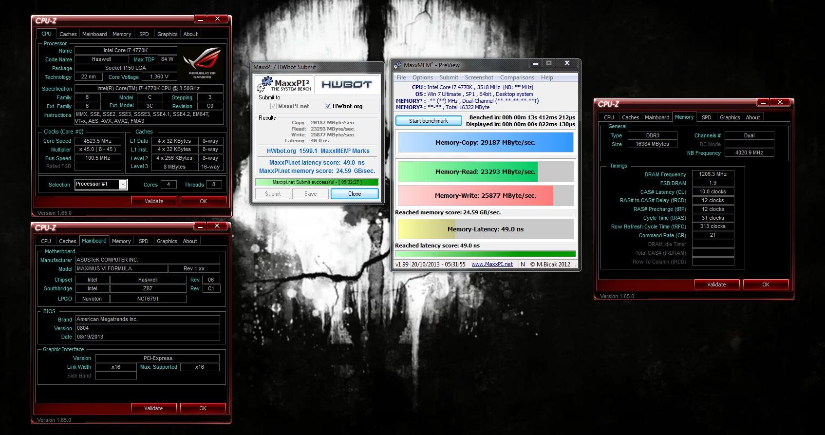825x435 pixels.
Task: Click the MaxxPI² system bench logo
Action: coord(284,84)
